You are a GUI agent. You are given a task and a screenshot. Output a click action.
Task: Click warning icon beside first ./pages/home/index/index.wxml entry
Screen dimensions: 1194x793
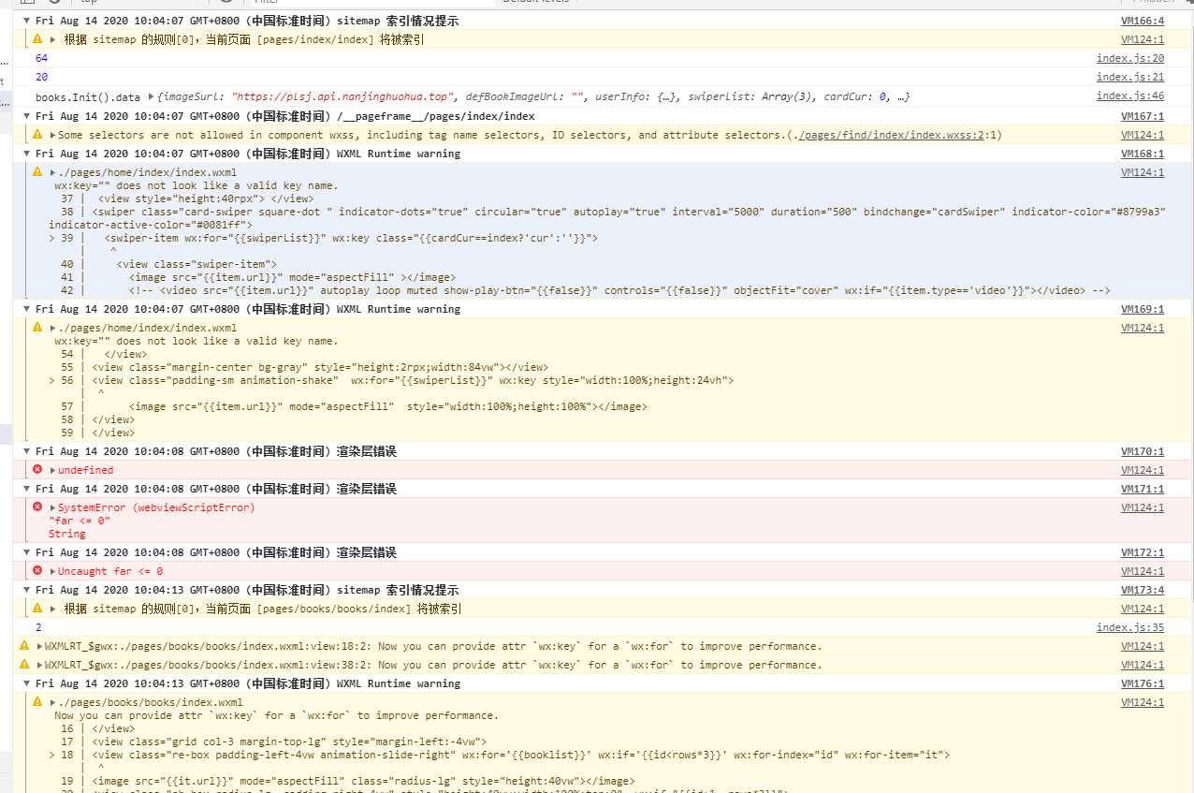point(37,172)
